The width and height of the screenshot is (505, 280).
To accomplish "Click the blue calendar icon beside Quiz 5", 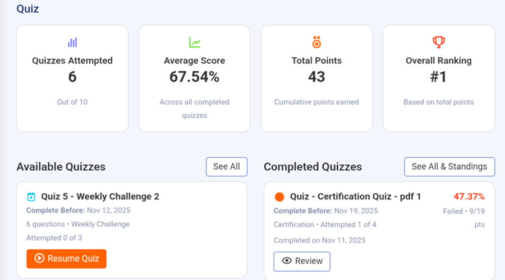I will click(x=31, y=197).
